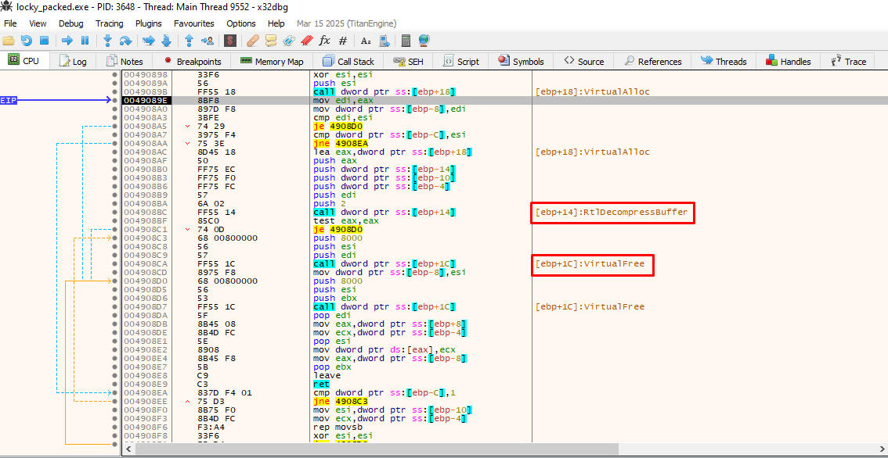
Task: Click the trace over dotted down-arrow icon
Action: tap(166, 41)
